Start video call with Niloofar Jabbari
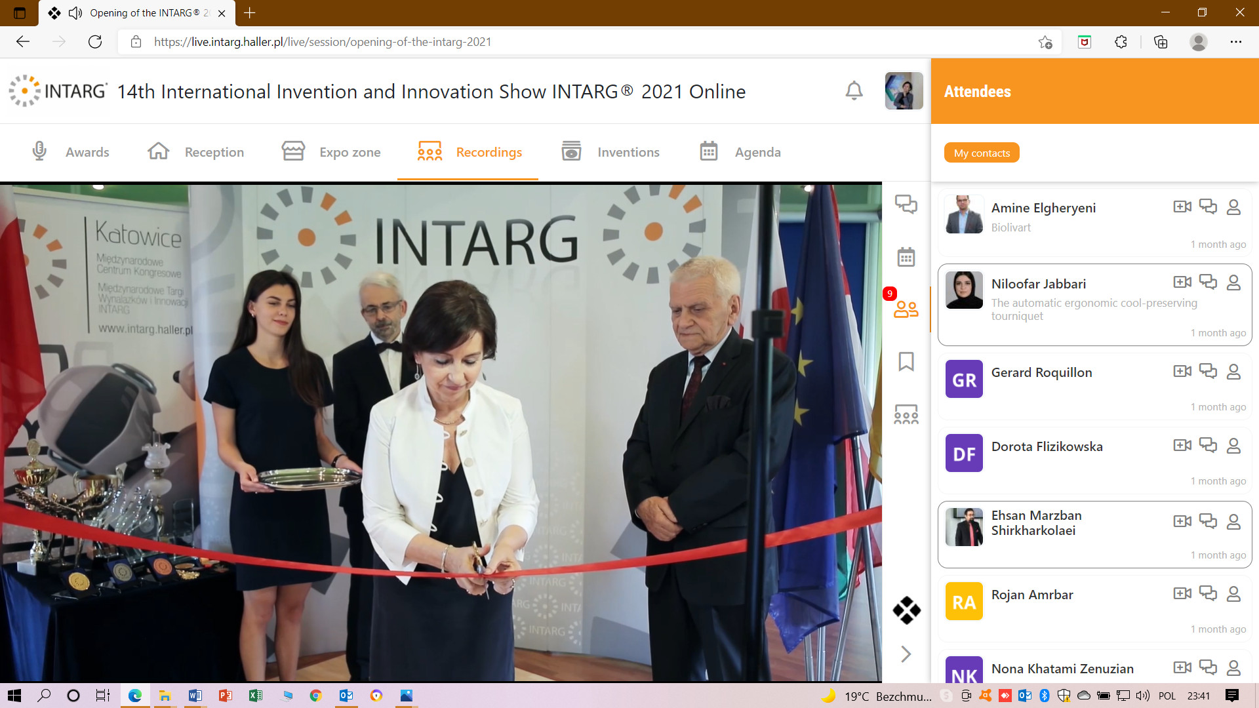 (1182, 283)
